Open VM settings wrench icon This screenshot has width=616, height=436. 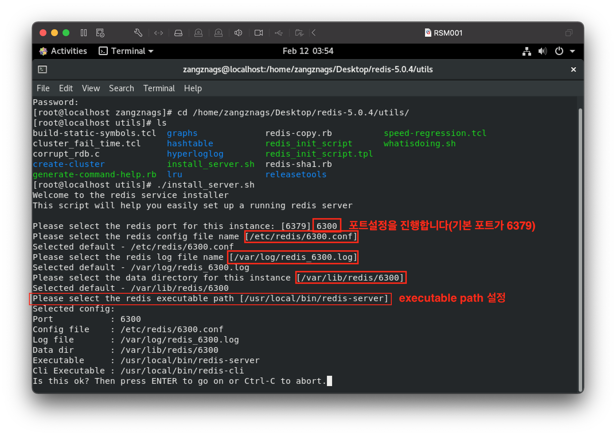pyautogui.click(x=138, y=33)
